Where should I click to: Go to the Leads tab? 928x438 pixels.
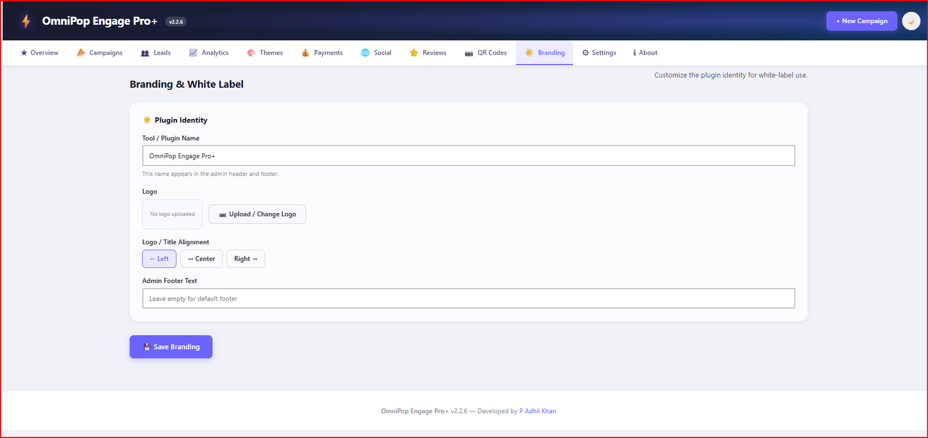[156, 53]
